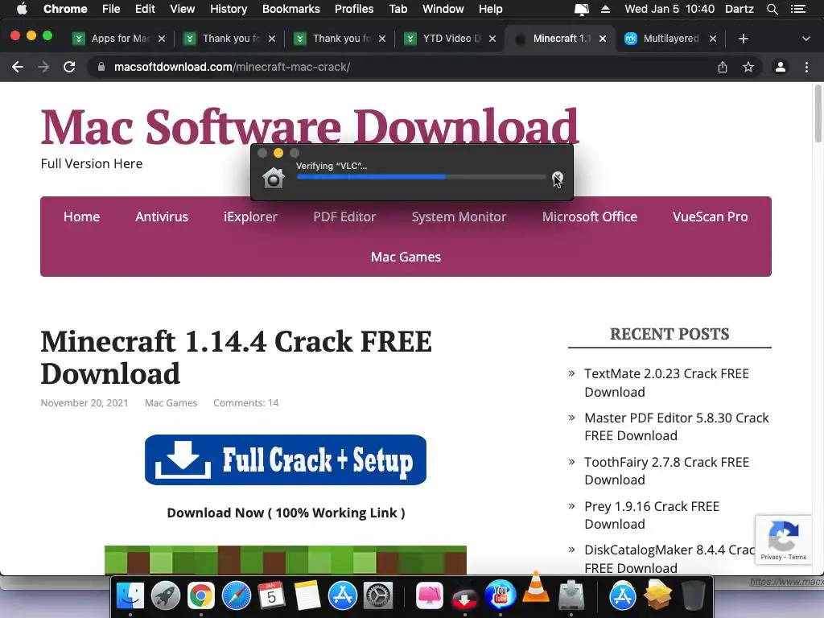824x618 pixels.
Task: Open TextMate 2.0.23 Crack recent post
Action: pyautogui.click(x=666, y=382)
